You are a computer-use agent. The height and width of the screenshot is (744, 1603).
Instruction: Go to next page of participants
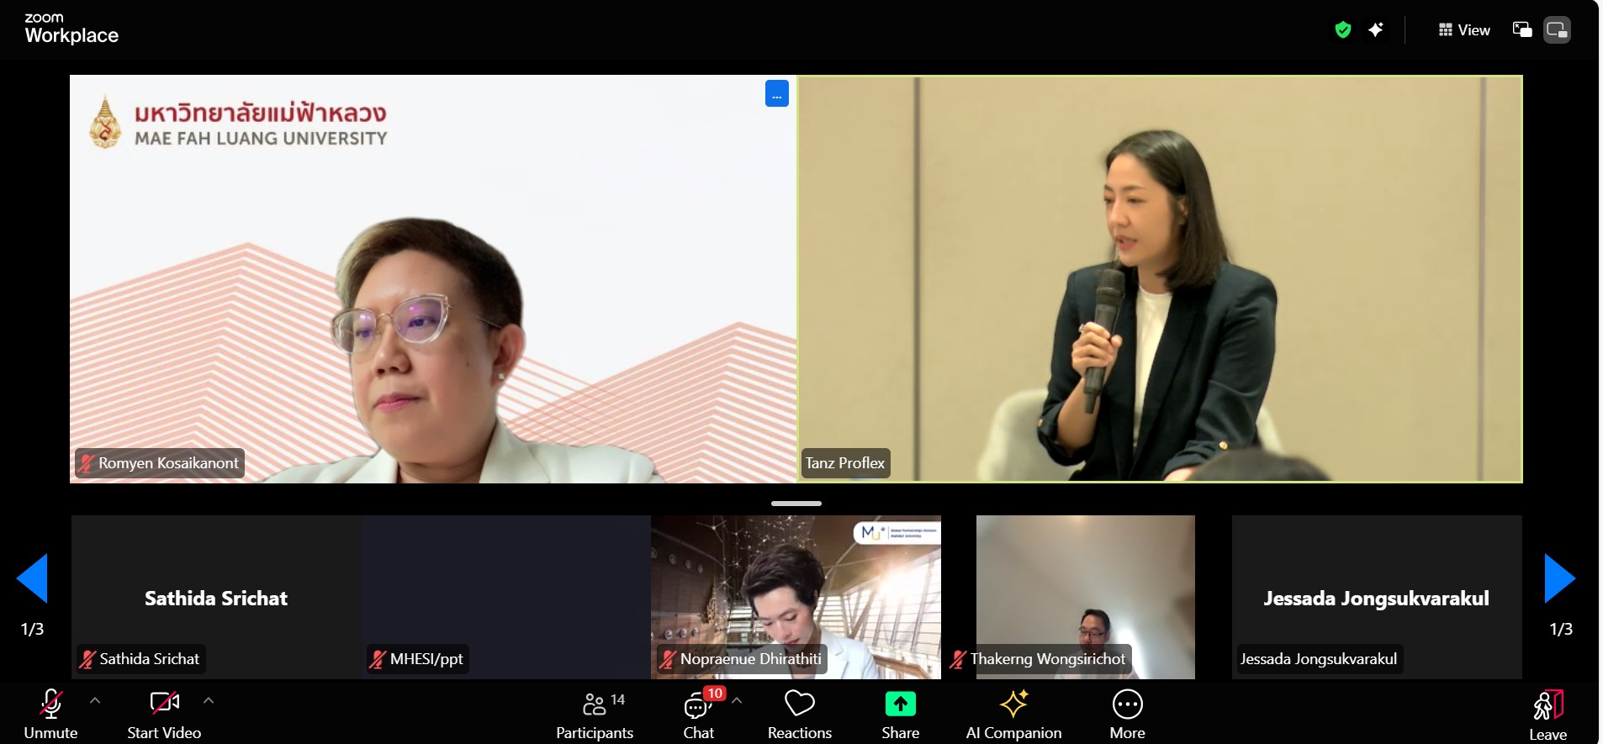[1559, 578]
